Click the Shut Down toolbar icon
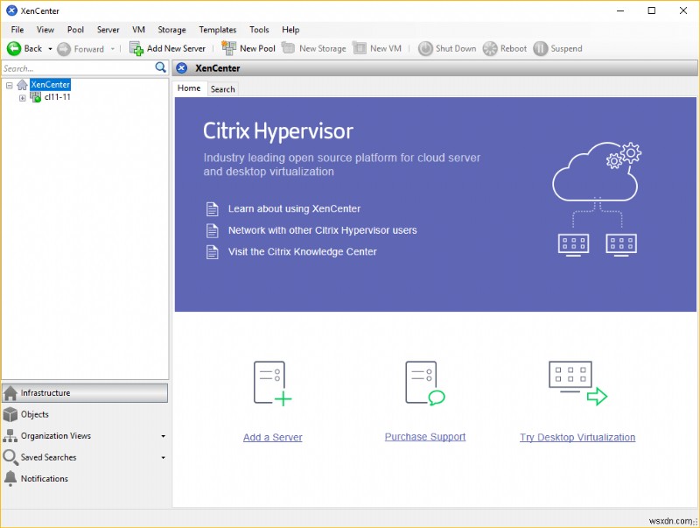The width and height of the screenshot is (700, 528). (428, 48)
